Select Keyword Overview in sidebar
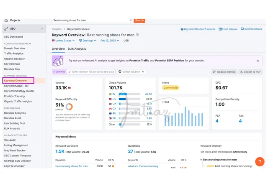 click(15, 81)
